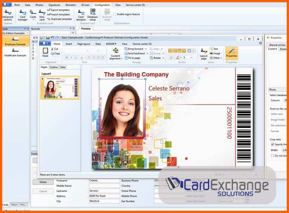The image size is (289, 213).
Task: Toggle Do not store checkbox
Action: 272,156
